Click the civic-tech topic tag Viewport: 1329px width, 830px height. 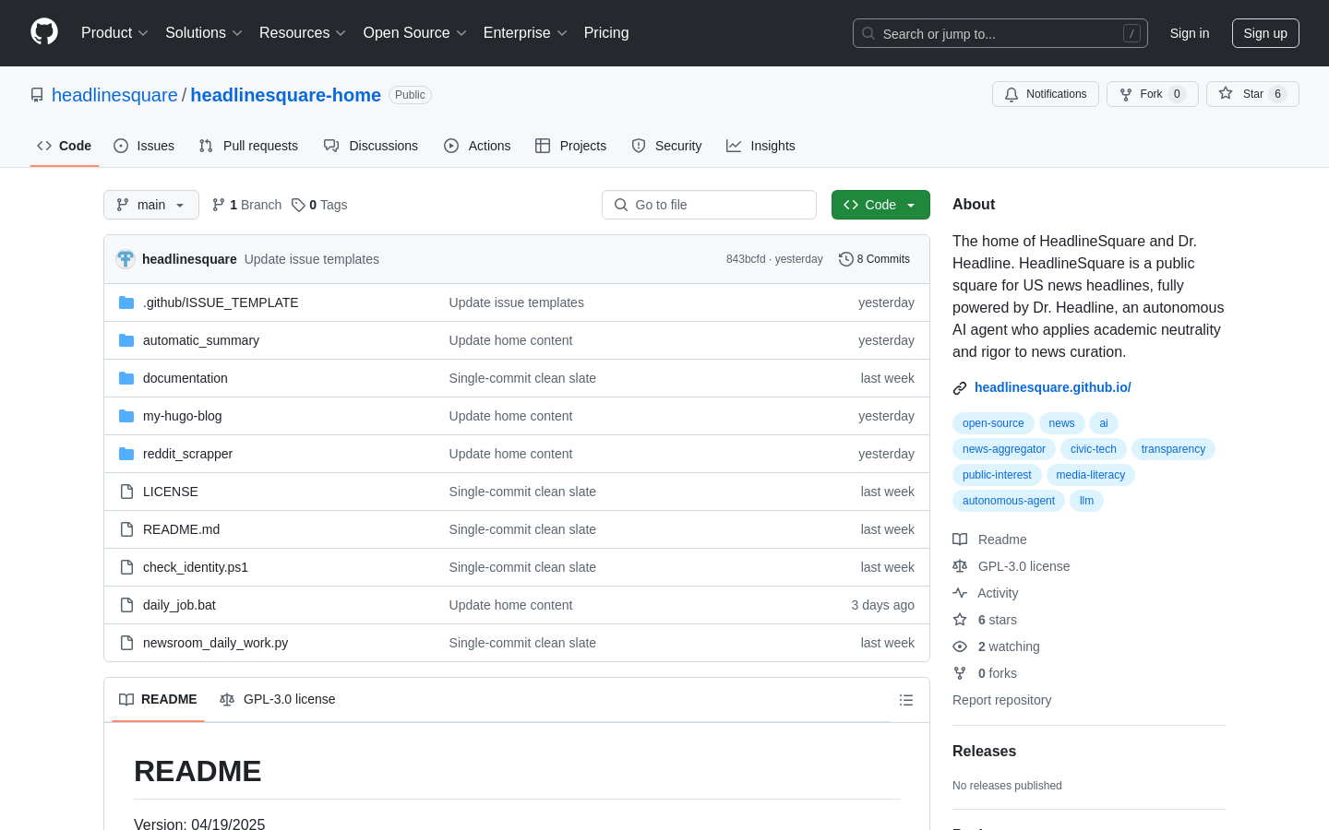click(x=1094, y=449)
